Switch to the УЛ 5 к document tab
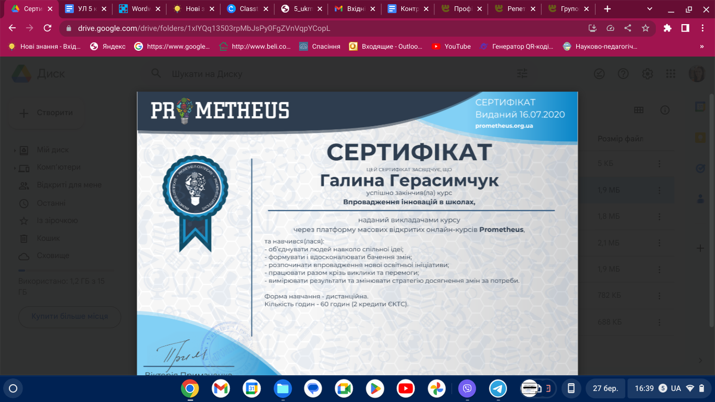715x402 pixels. pyautogui.click(x=84, y=9)
